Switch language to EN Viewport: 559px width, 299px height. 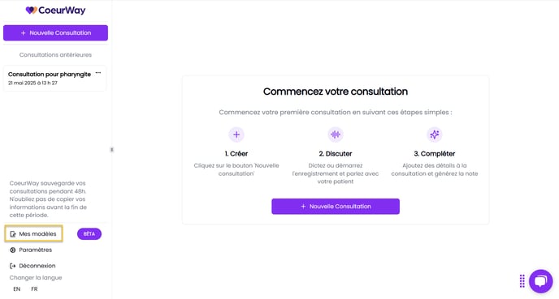(x=17, y=289)
